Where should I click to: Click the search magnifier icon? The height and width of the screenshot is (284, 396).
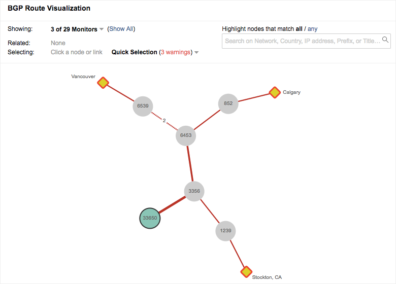[x=385, y=40]
